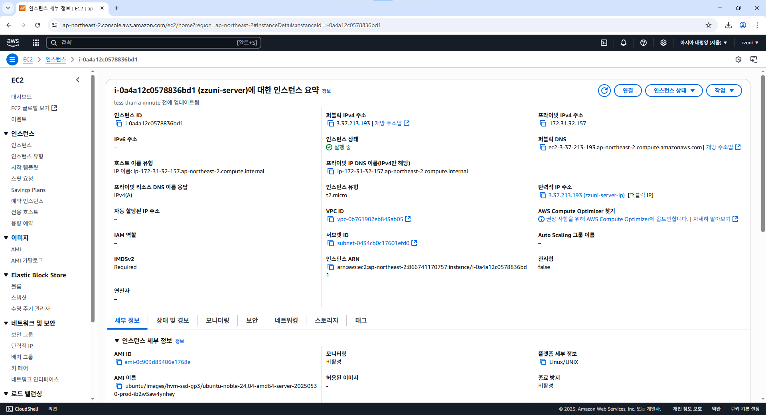Copy the public IPv4 address 3.37.213.193
The image size is (766, 415).
click(331, 123)
